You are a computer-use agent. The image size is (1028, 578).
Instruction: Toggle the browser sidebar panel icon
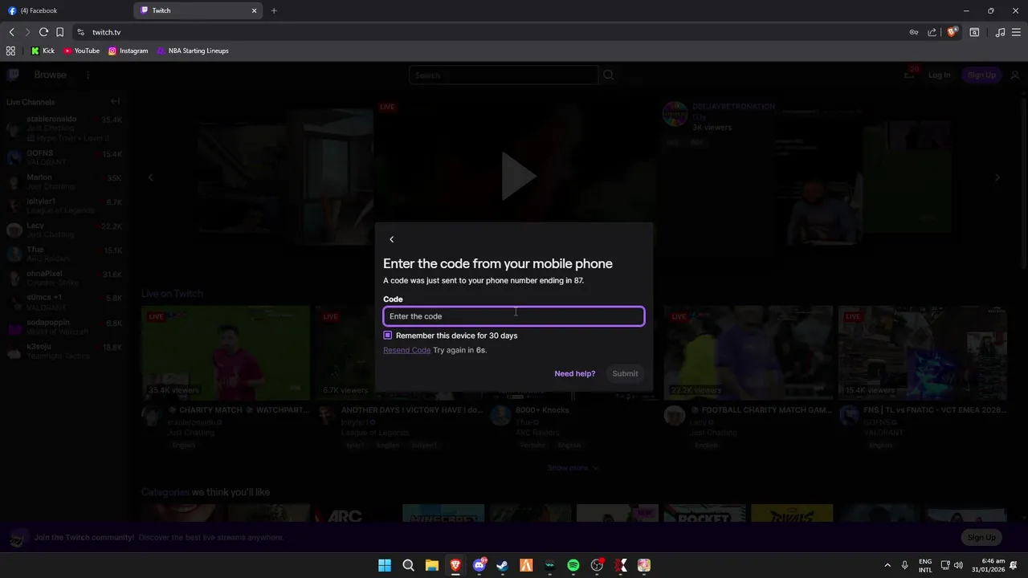[974, 32]
